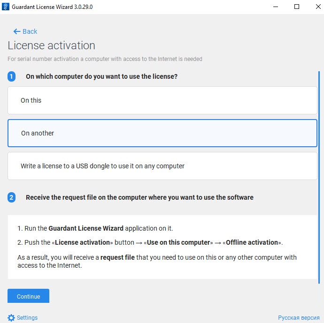Viewport: 324px width, 323px height.
Task: Click the "On which computer" question text
Action: [101, 76]
